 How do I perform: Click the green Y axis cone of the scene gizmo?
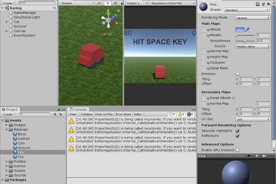coord(109,14)
